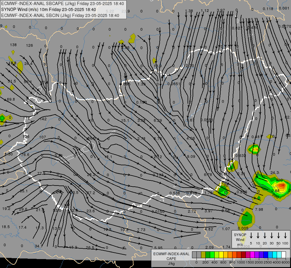Image resolution: width=291 pixels, height=268 pixels.
Task: Click the map value '15.1'
Action: tap(125, 121)
